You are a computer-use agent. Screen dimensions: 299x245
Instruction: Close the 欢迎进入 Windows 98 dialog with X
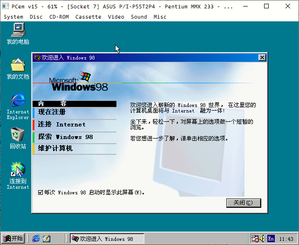[262, 58]
